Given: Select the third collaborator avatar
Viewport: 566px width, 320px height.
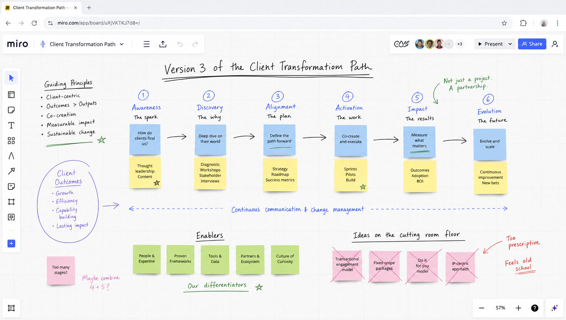Looking at the screenshot, I should point(439,44).
